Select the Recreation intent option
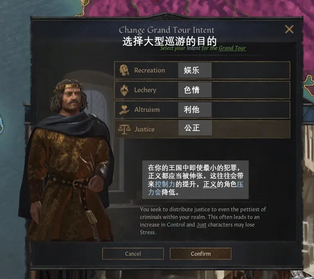The width and height of the screenshot is (314, 279). pos(202,70)
